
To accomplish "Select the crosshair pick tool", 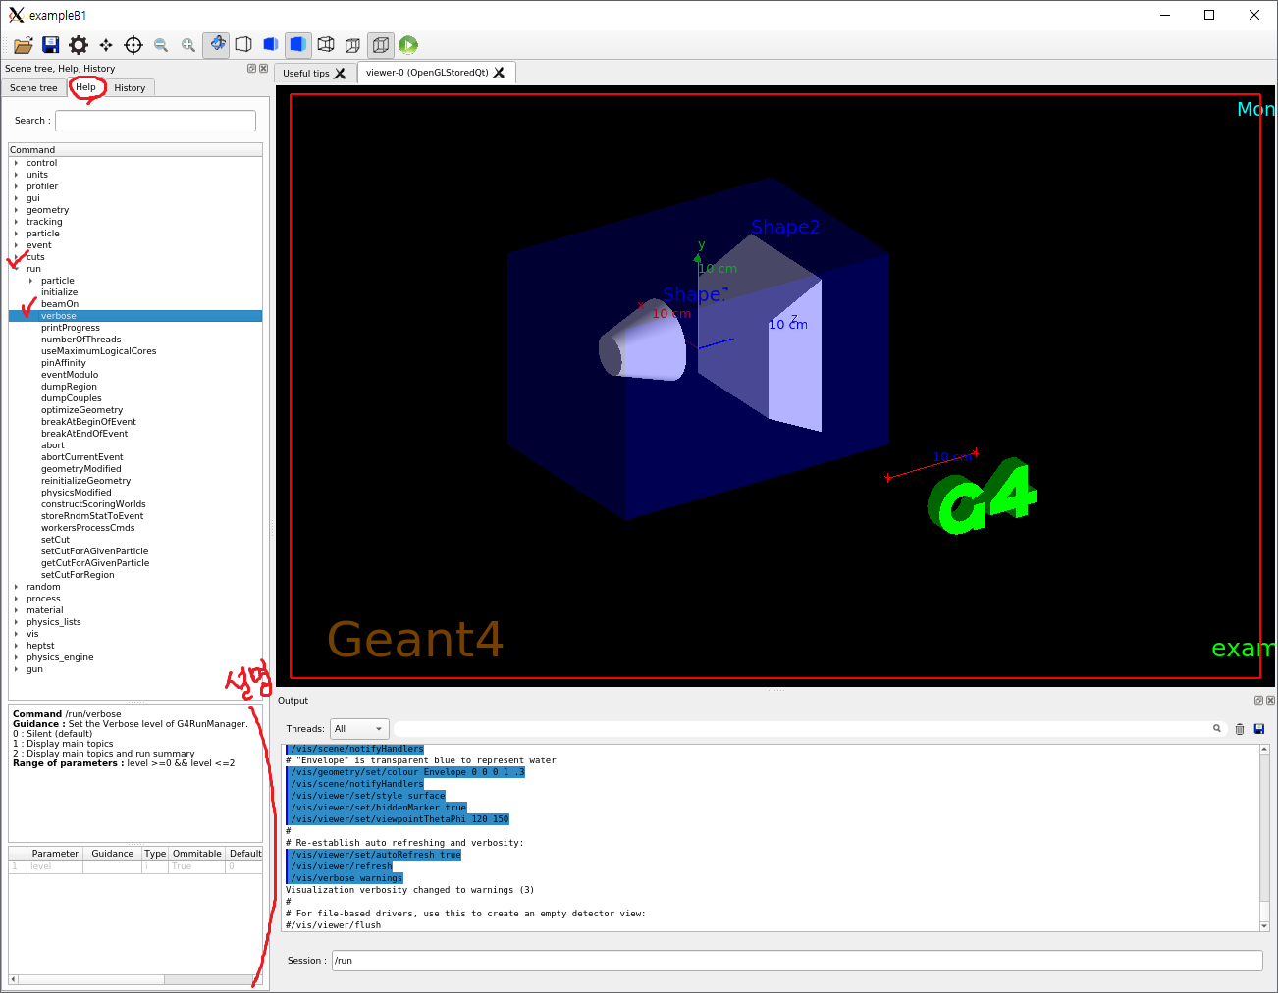I will (133, 45).
